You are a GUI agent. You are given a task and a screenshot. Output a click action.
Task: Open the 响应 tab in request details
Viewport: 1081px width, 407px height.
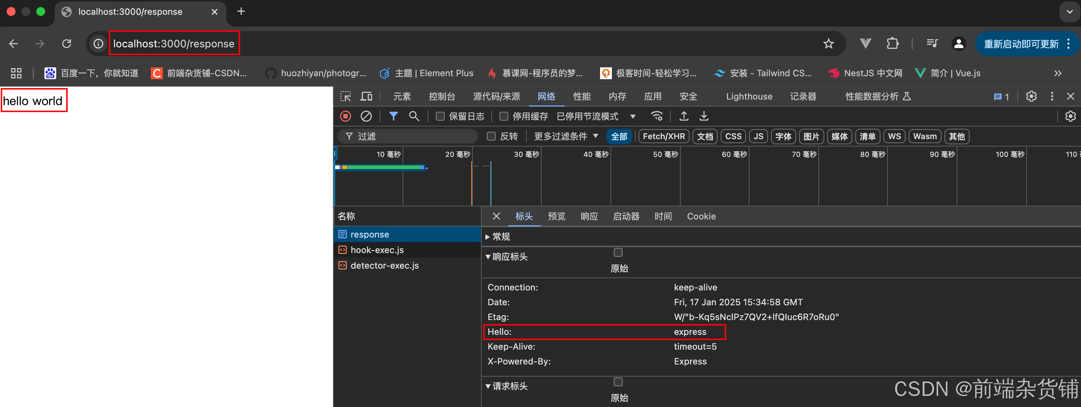589,216
